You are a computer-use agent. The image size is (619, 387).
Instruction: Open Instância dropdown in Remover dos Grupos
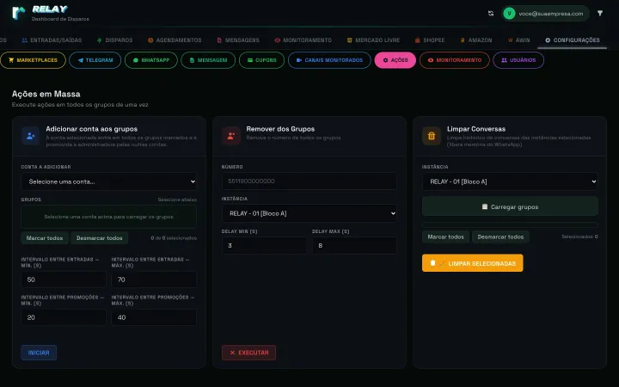(309, 213)
